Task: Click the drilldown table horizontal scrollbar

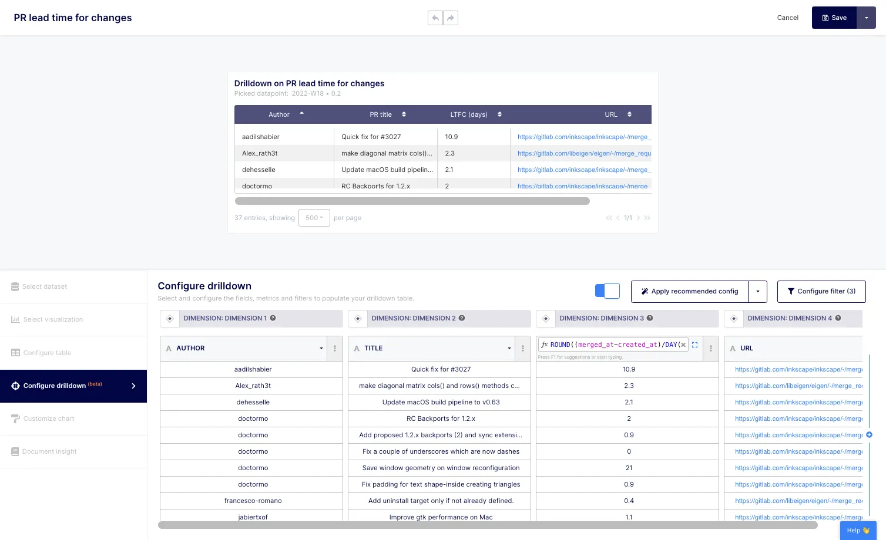Action: coord(412,201)
